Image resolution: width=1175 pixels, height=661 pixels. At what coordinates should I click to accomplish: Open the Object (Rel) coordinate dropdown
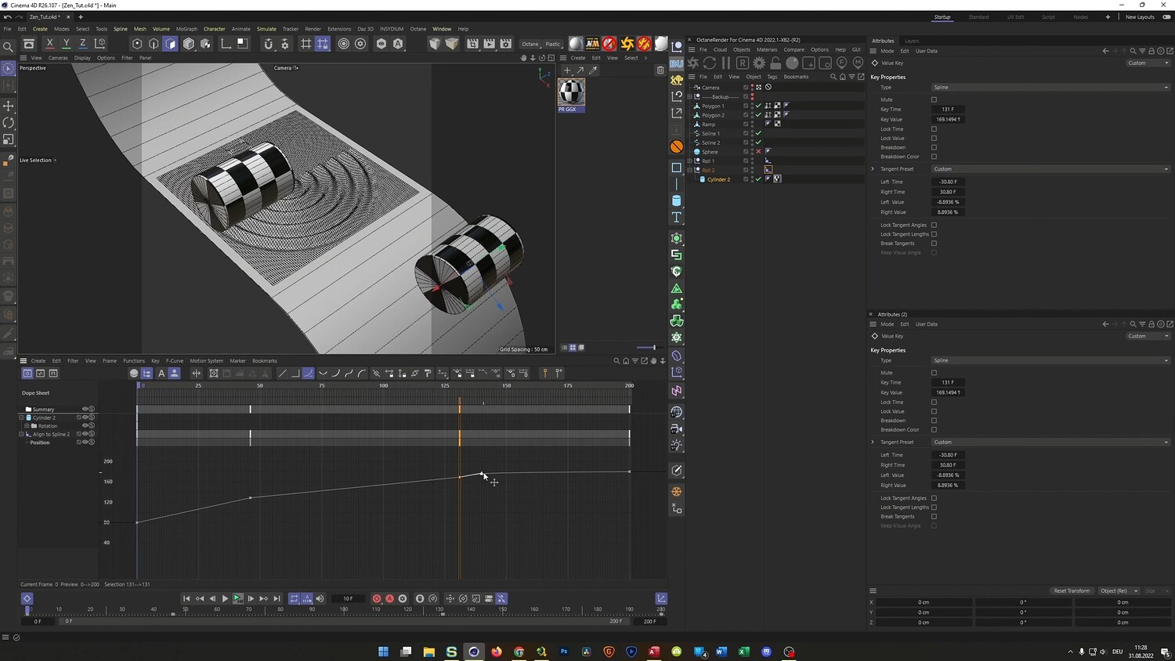coord(1119,591)
